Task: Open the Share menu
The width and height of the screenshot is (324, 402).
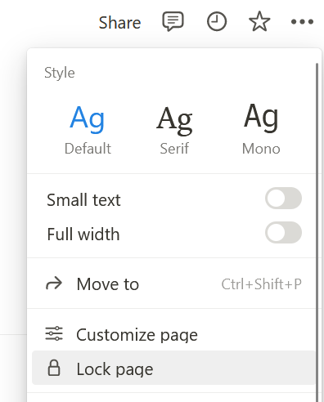Action: [x=119, y=22]
